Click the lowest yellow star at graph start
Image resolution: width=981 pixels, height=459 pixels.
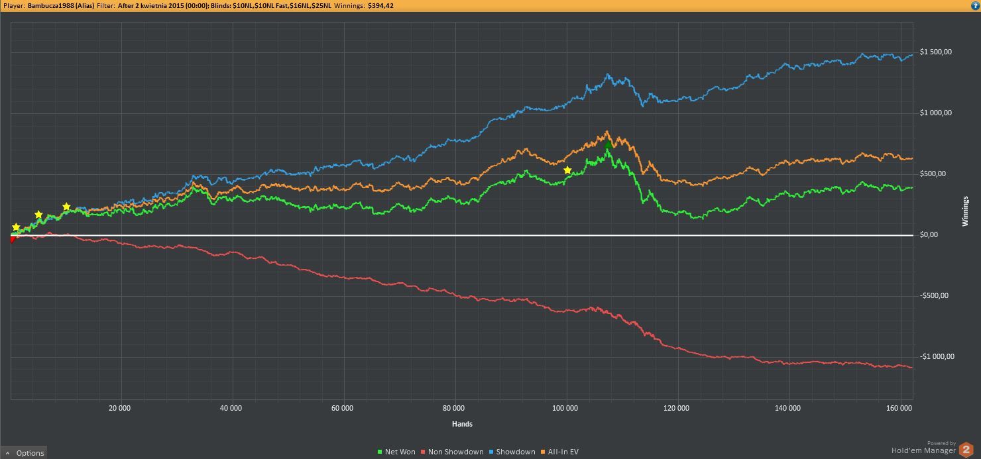pyautogui.click(x=17, y=227)
